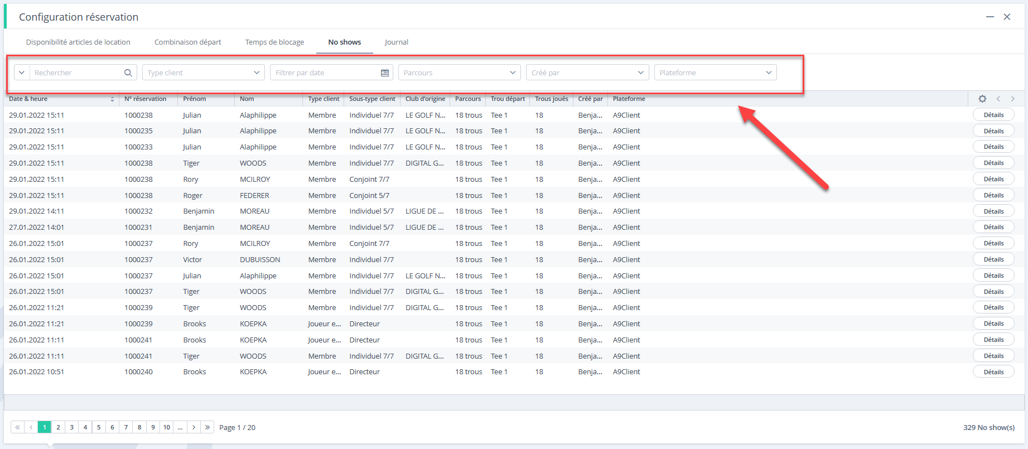Click date 27.01.2022 14:01
Image resolution: width=1028 pixels, height=449 pixels.
click(x=36, y=227)
